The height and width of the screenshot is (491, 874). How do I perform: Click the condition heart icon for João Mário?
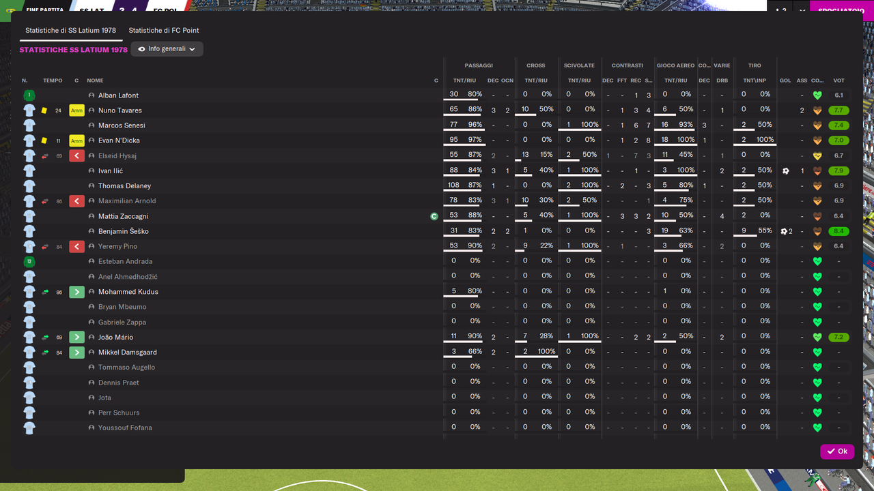[x=817, y=338]
